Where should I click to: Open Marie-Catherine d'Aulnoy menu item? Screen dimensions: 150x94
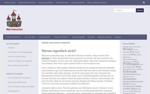(97, 3)
